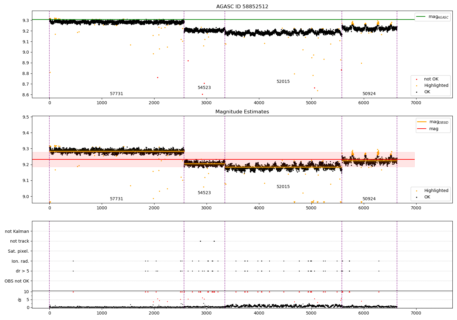Click the 'not Kalman' axis label
The width and height of the screenshot is (457, 320).
[x=17, y=232]
